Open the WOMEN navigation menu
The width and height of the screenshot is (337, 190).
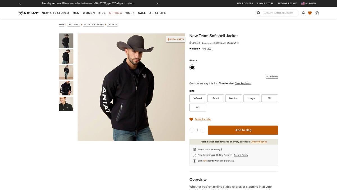[x=89, y=13]
